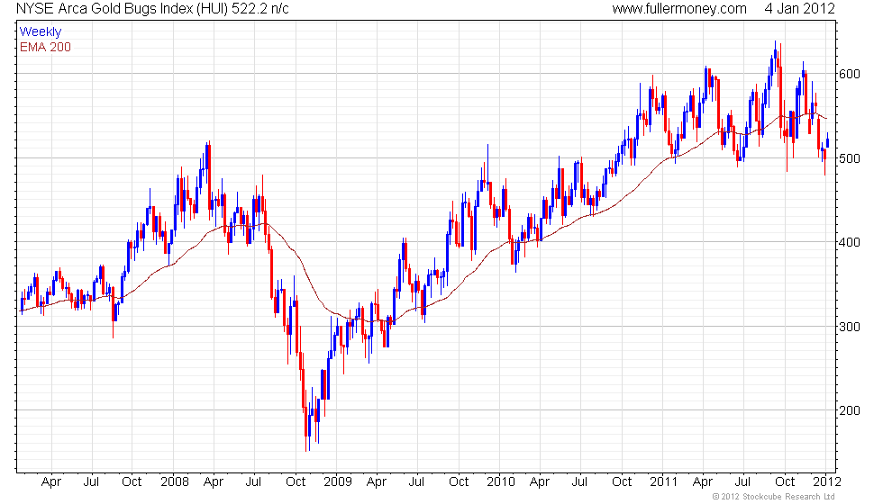Click the '2010' year label on time axis
The height and width of the screenshot is (504, 883).
pyautogui.click(x=501, y=482)
